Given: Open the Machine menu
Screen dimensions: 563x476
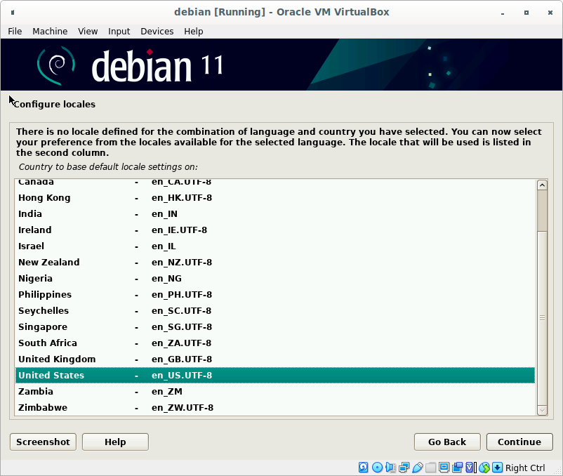Looking at the screenshot, I should (50, 31).
